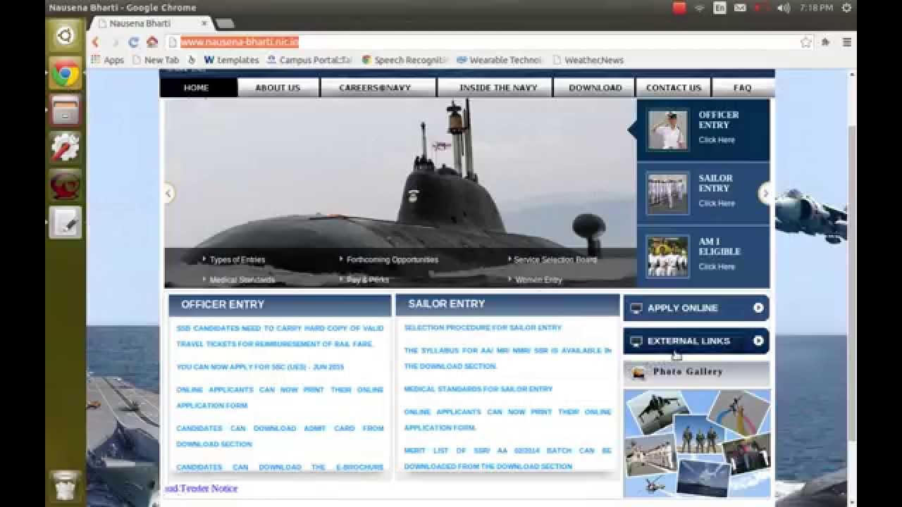
Task: Open the Apps bookmarks shortcut
Action: coord(108,60)
